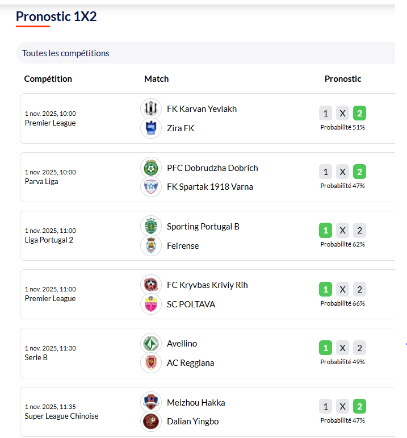Click the PFC Dobrudzha Dobrich logo
The width and height of the screenshot is (407, 438).
[x=151, y=168]
